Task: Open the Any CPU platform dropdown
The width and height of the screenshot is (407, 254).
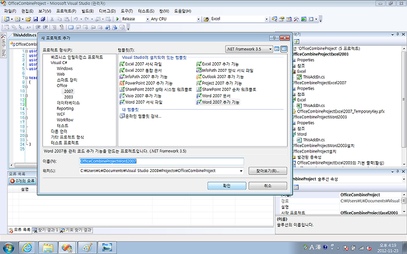Action: point(198,19)
